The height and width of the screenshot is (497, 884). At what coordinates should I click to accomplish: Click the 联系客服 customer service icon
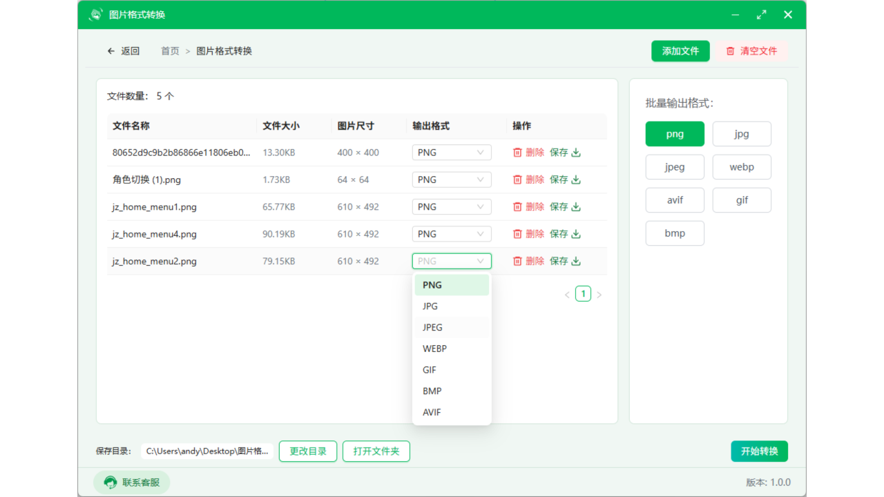pyautogui.click(x=110, y=483)
